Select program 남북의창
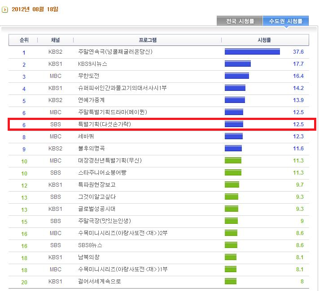The image size is (319, 291). click(89, 257)
